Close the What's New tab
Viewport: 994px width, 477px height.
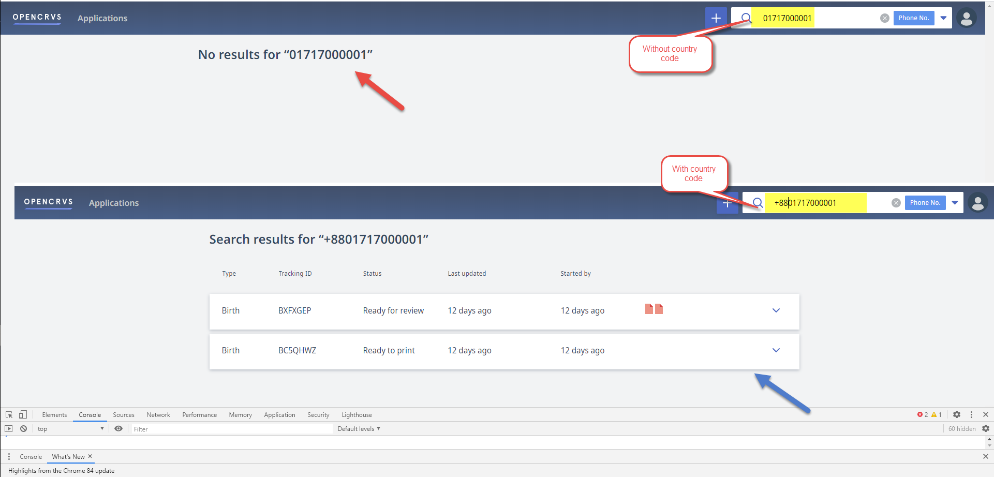(90, 456)
